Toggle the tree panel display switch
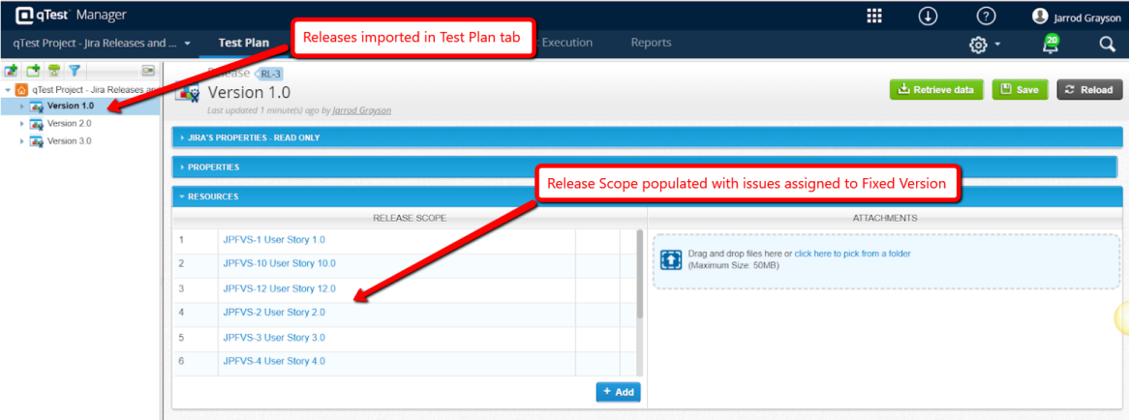This screenshot has width=1129, height=420. [x=148, y=71]
